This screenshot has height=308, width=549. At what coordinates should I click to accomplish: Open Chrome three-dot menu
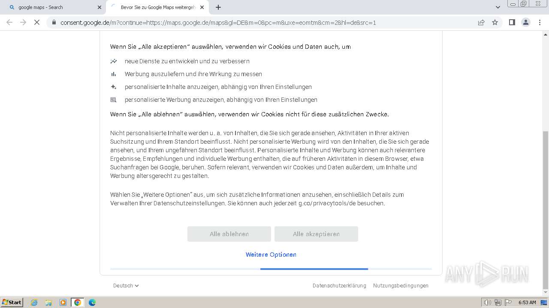(x=540, y=22)
